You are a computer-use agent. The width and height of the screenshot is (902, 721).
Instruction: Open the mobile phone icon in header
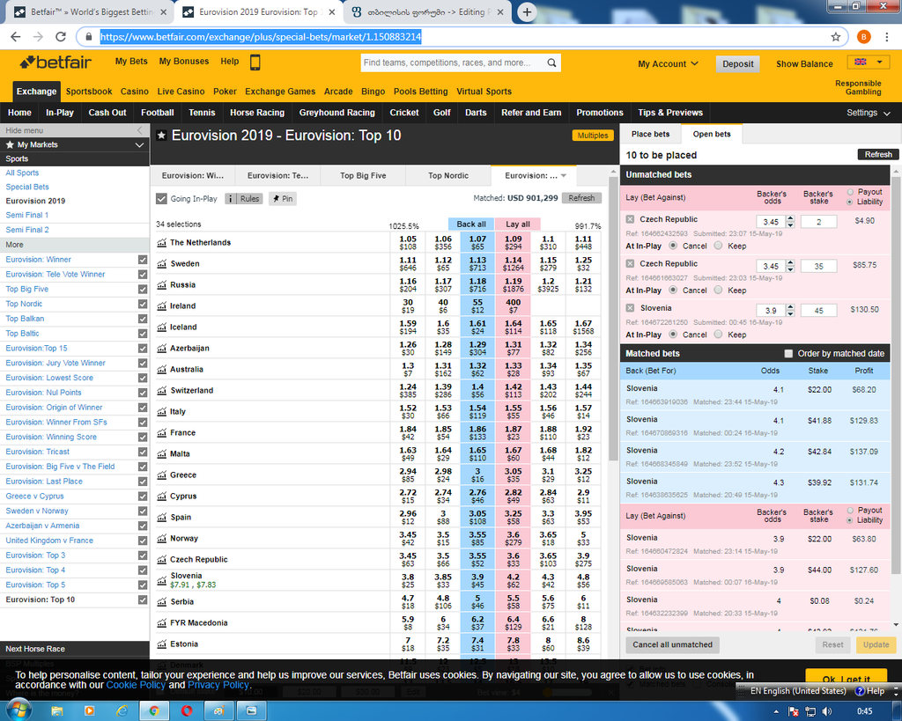point(255,63)
